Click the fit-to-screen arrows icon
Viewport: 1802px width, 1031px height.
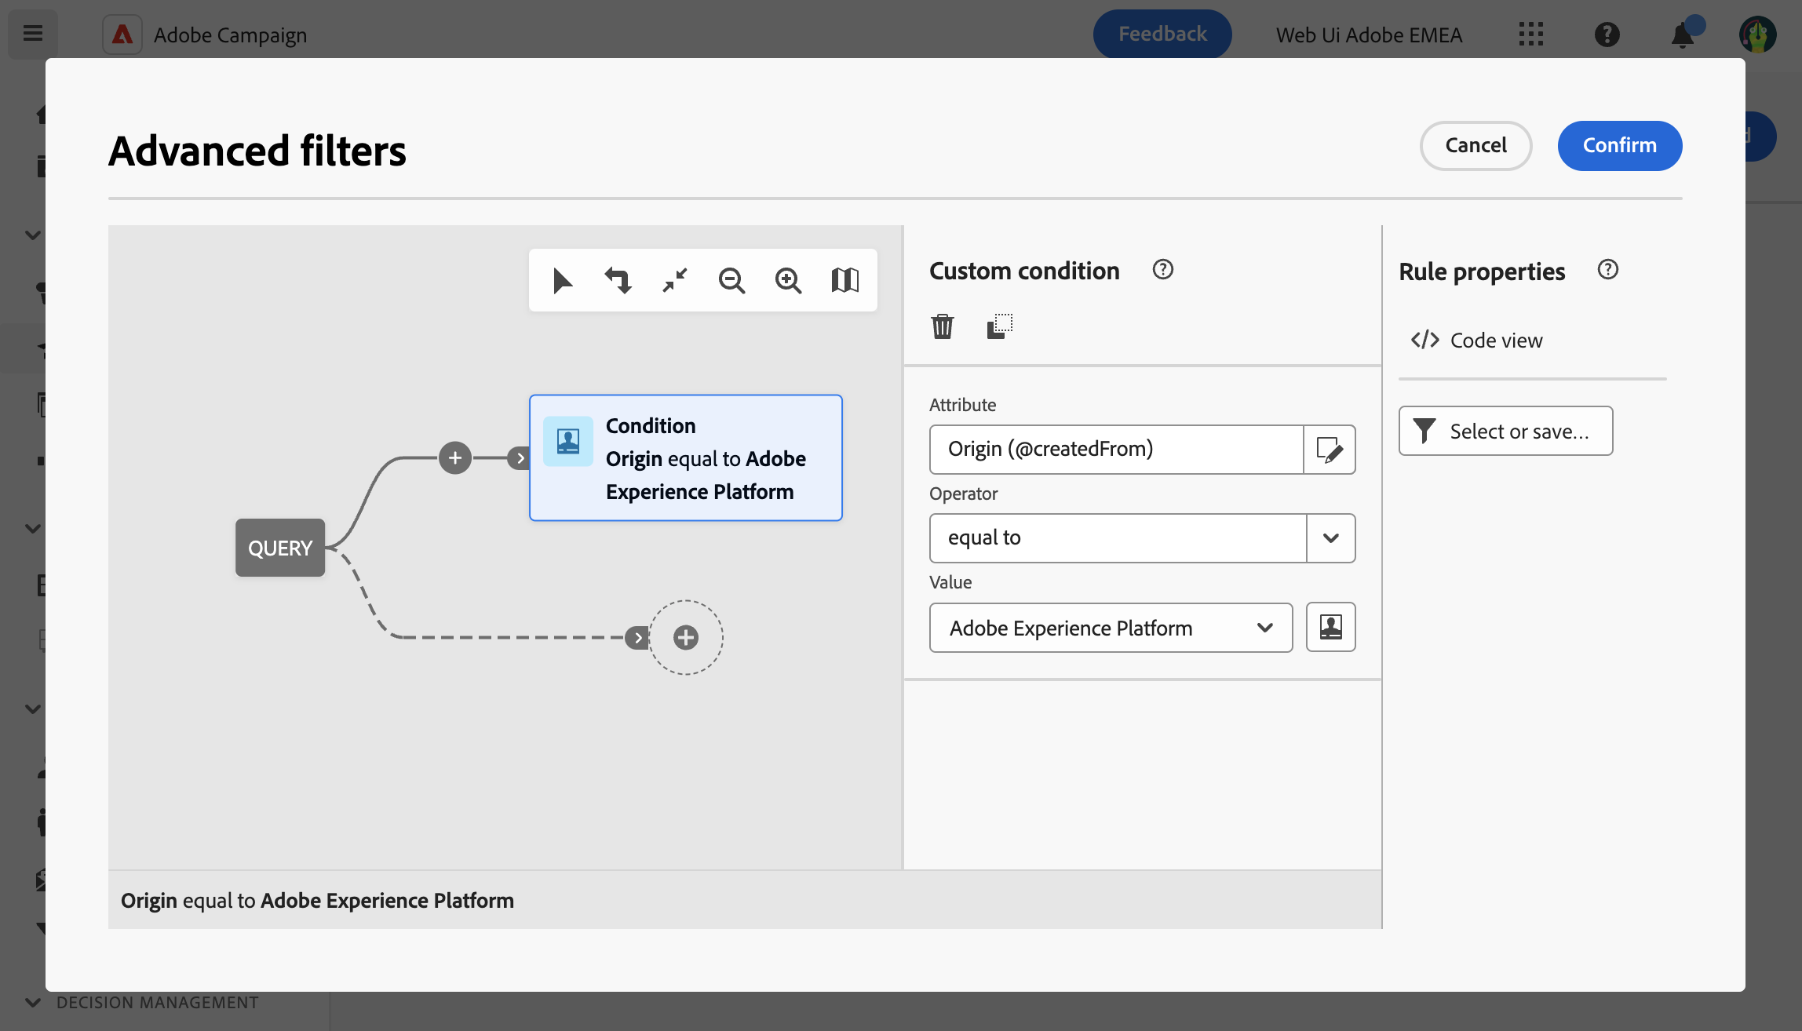click(675, 280)
